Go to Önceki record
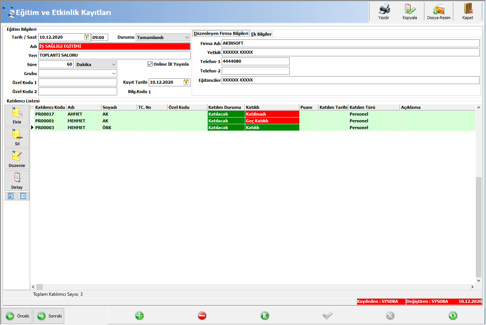Screen dimensions: 486x325 pyautogui.click(x=17, y=316)
